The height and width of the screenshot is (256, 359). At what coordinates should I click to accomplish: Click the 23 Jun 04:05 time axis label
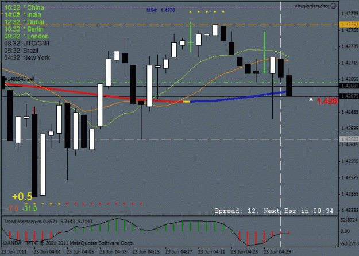[x=80, y=252]
